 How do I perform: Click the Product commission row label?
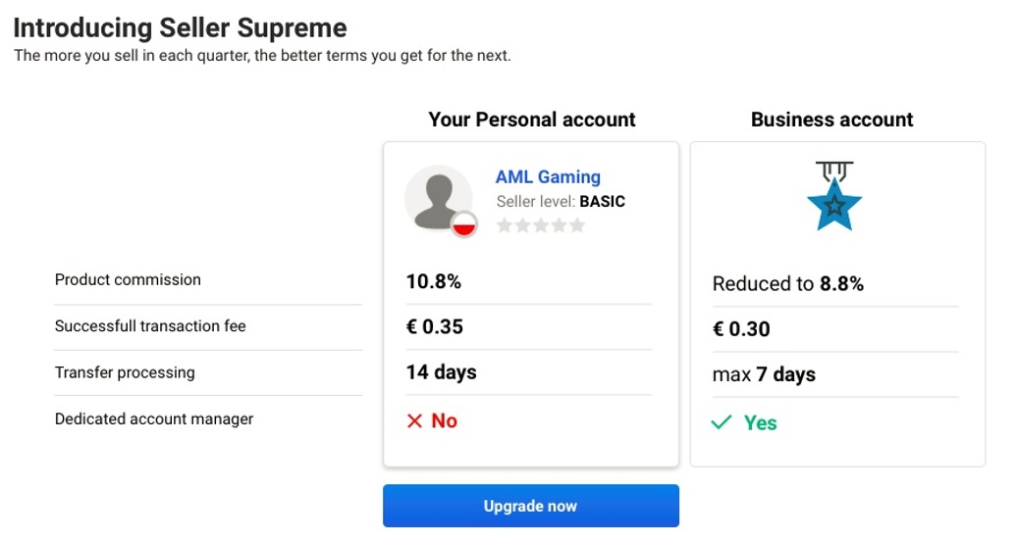coord(128,280)
